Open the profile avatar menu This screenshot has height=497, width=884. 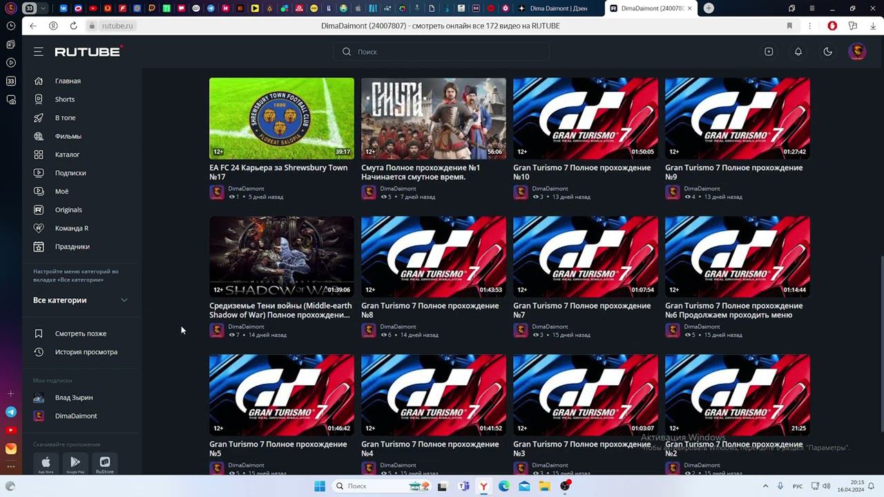coord(857,52)
